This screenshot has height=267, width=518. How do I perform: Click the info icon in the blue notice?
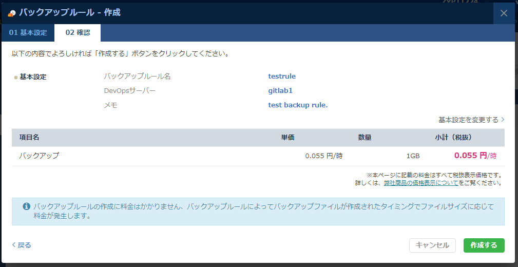tap(26, 206)
